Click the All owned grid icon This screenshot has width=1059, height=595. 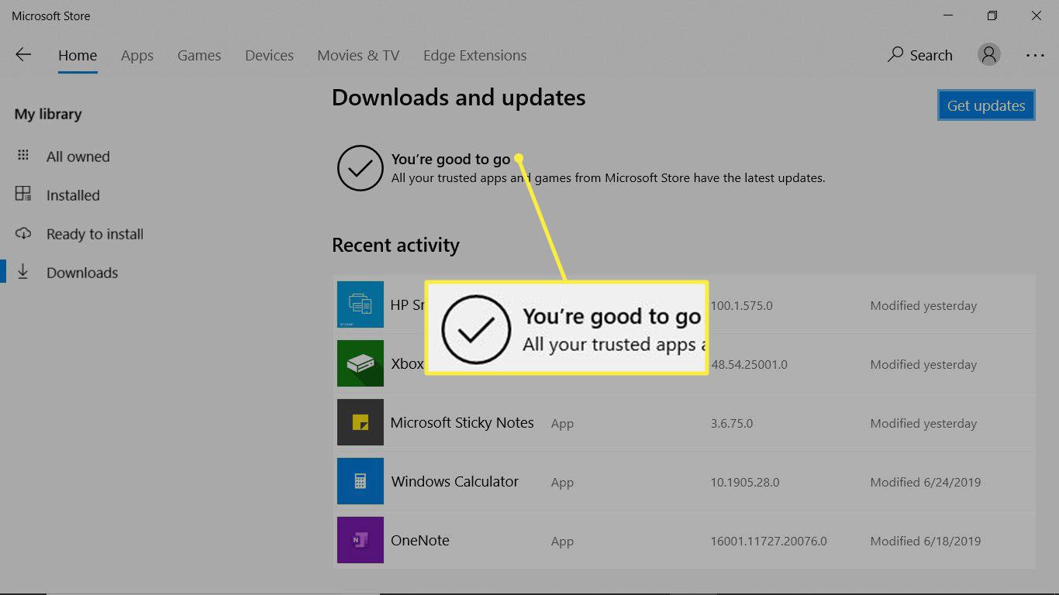pyautogui.click(x=23, y=156)
